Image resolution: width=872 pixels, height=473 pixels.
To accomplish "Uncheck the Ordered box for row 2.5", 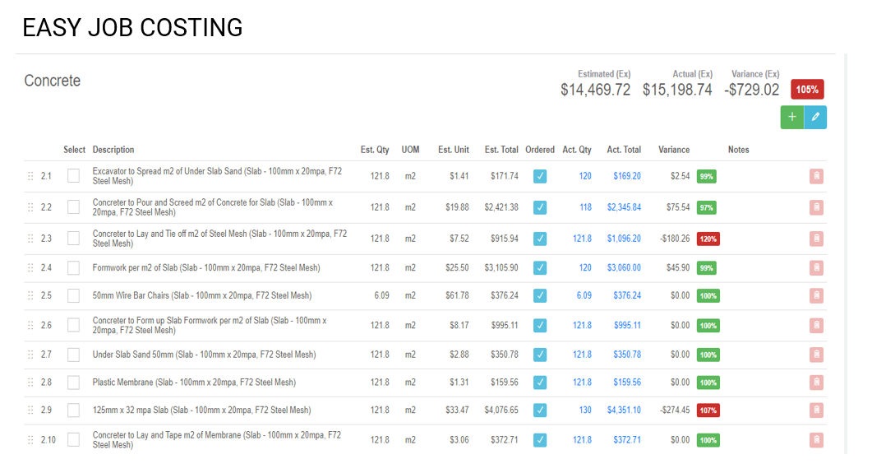I will (540, 295).
